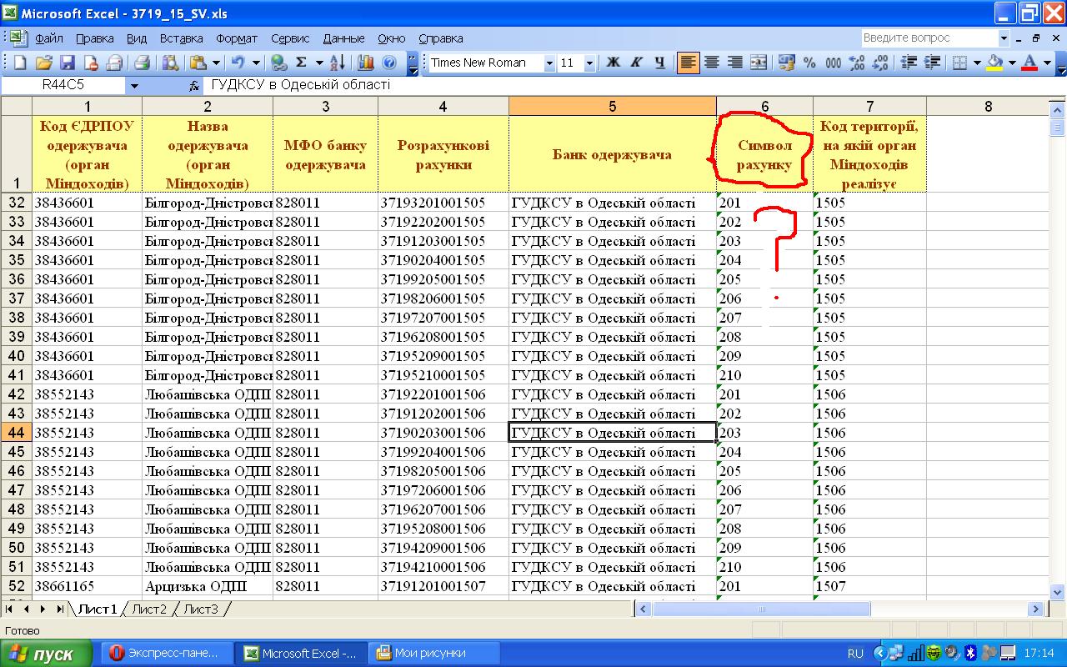This screenshot has height=667, width=1067.
Task: Toggle underline formatting (Ч)
Action: [x=660, y=63]
